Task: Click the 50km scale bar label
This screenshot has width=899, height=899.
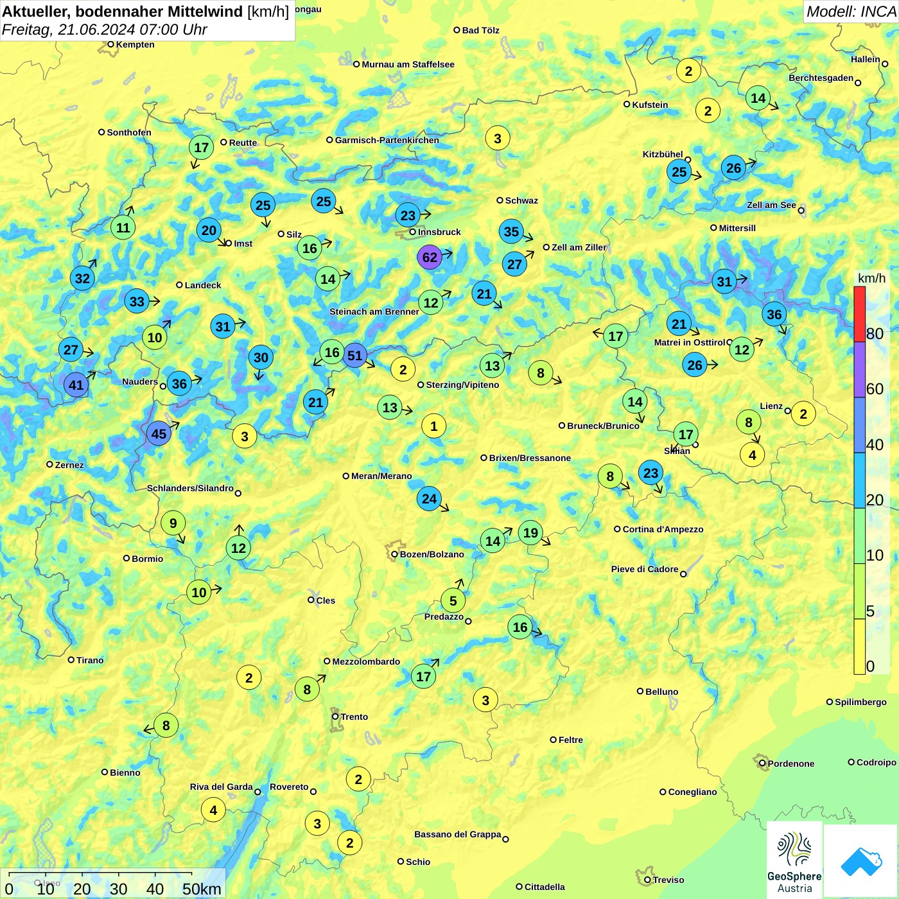Action: pyautogui.click(x=202, y=889)
